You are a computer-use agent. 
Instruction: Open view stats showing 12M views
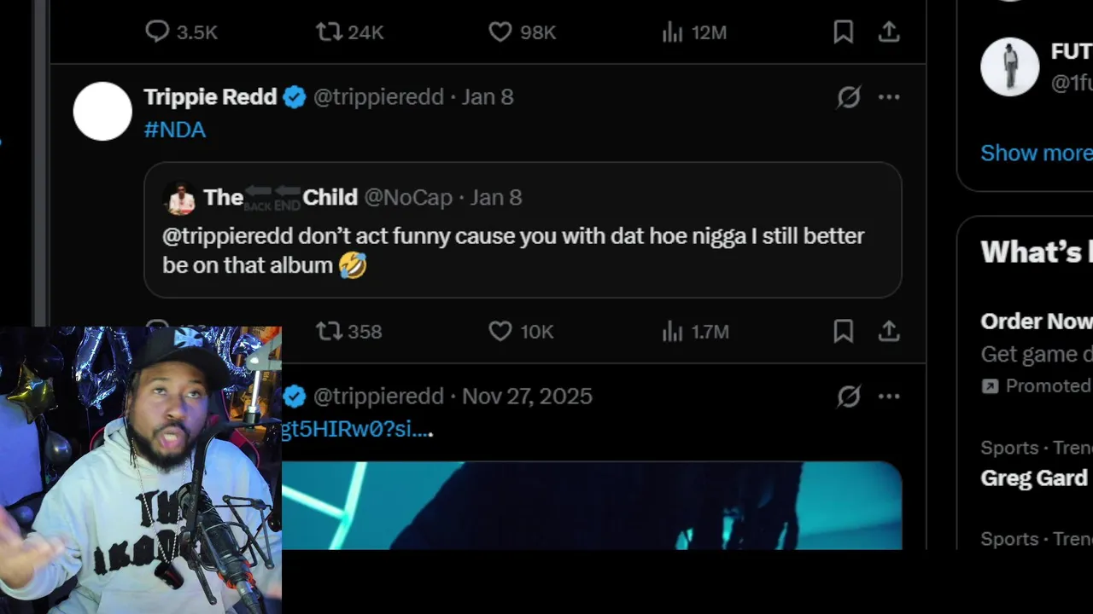point(673,32)
